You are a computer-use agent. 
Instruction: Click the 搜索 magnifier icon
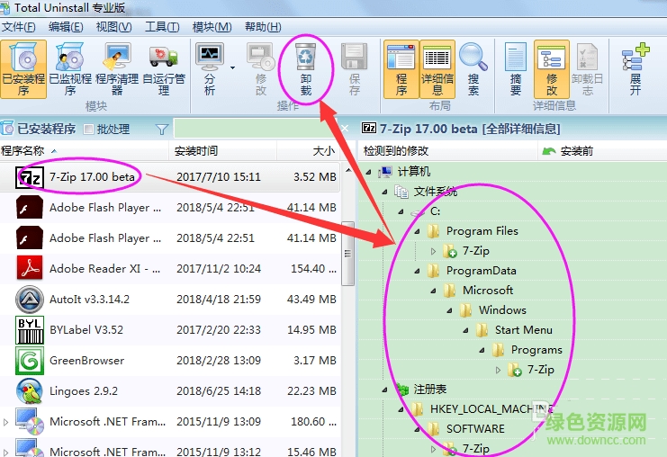point(473,68)
